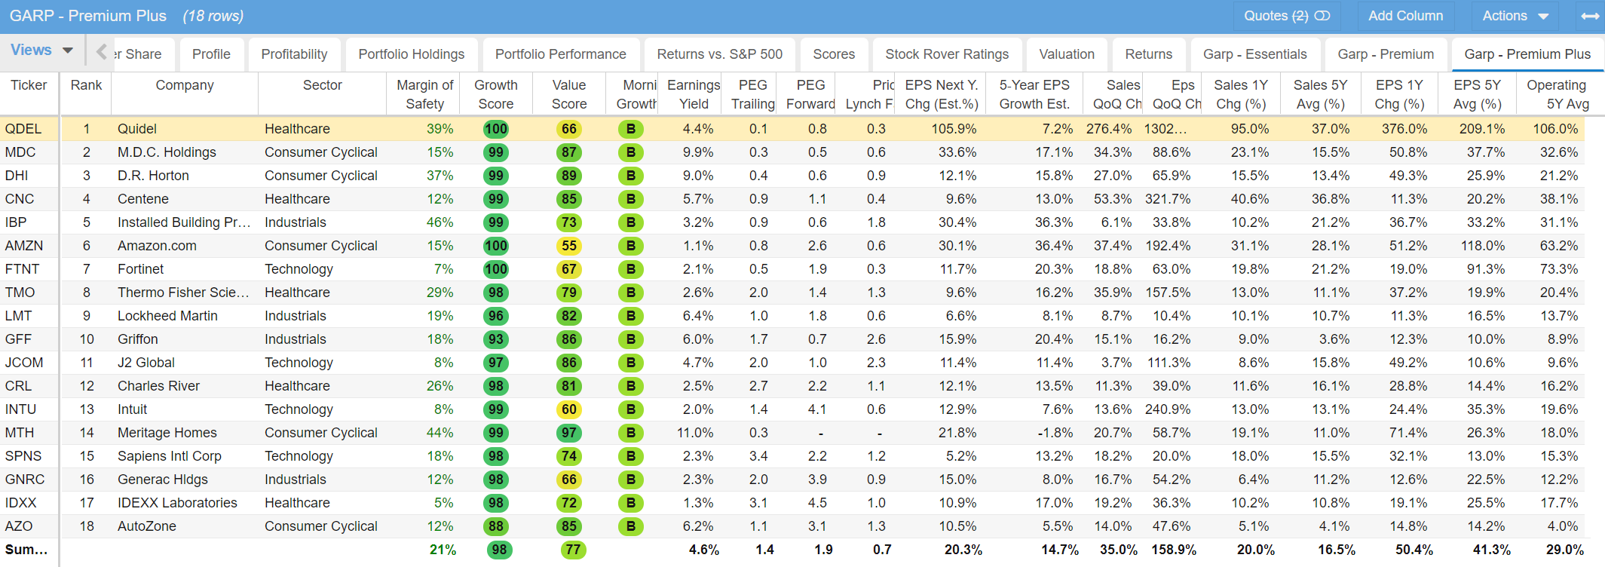The image size is (1605, 567).
Task: Open the Garp - Premium tab
Action: 1386,54
